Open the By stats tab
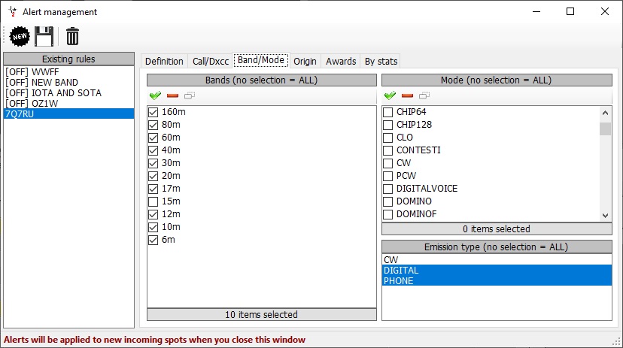Viewport: 623px width, 348px height. [x=381, y=62]
